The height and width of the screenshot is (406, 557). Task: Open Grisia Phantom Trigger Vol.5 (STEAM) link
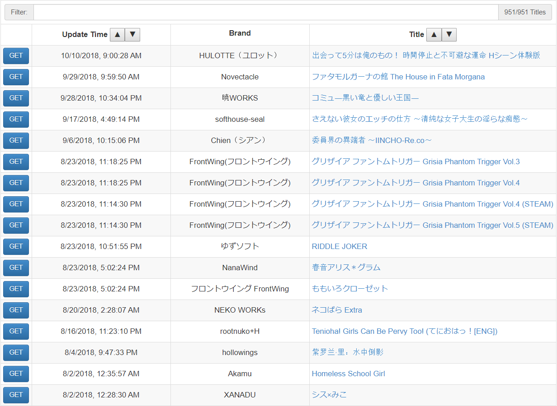433,225
